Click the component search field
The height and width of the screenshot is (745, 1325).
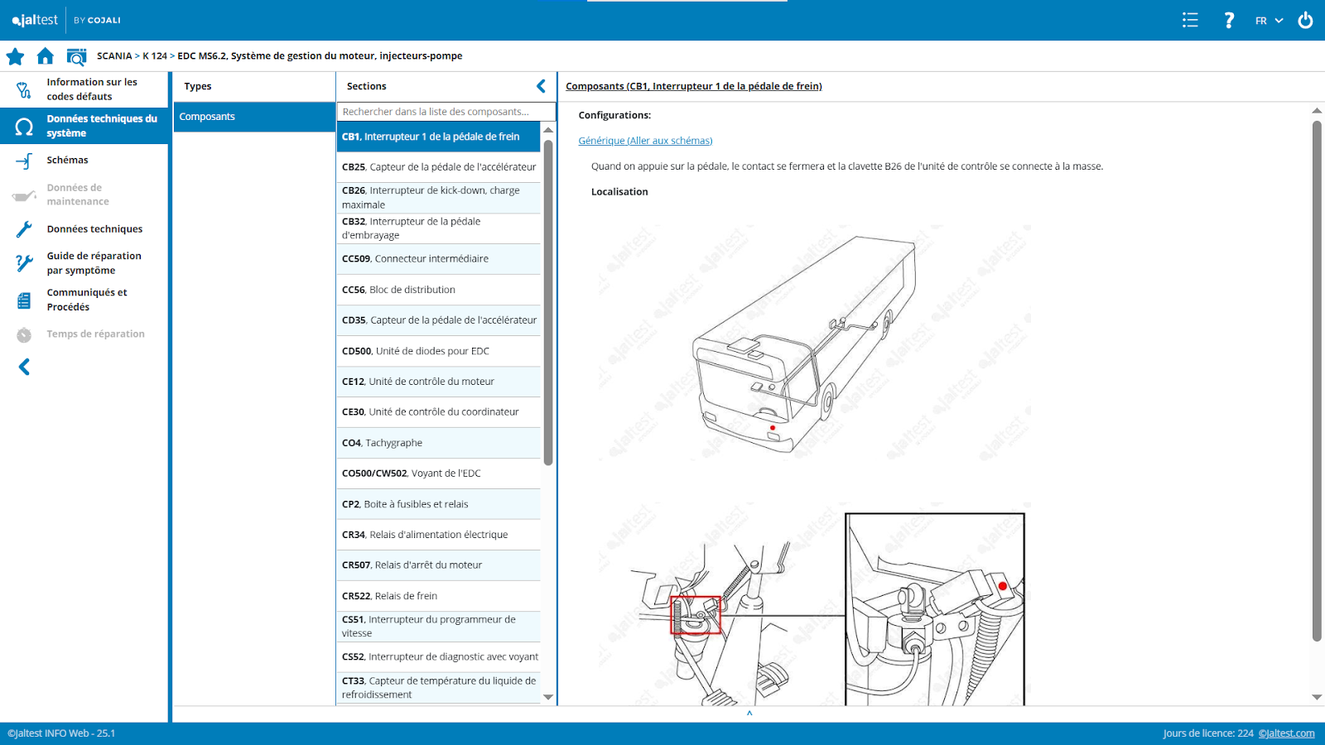pyautogui.click(x=446, y=112)
